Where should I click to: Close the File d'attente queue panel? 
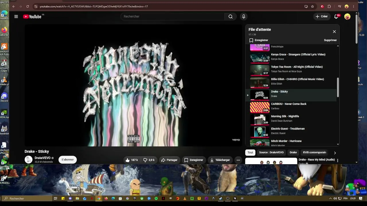coord(334,32)
